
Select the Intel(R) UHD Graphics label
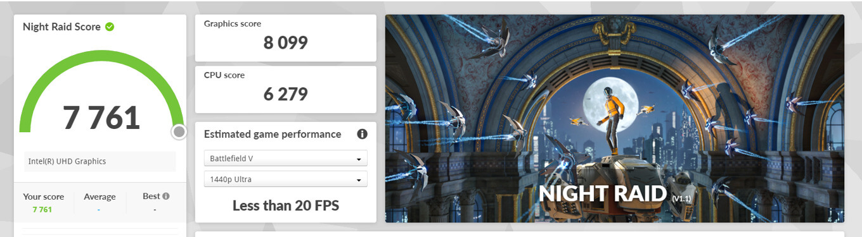pos(67,161)
